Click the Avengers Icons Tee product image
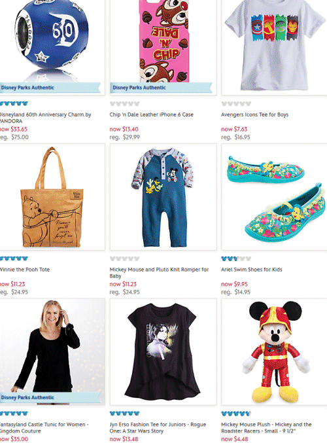Viewport: 327px width, 443px height. click(x=274, y=47)
